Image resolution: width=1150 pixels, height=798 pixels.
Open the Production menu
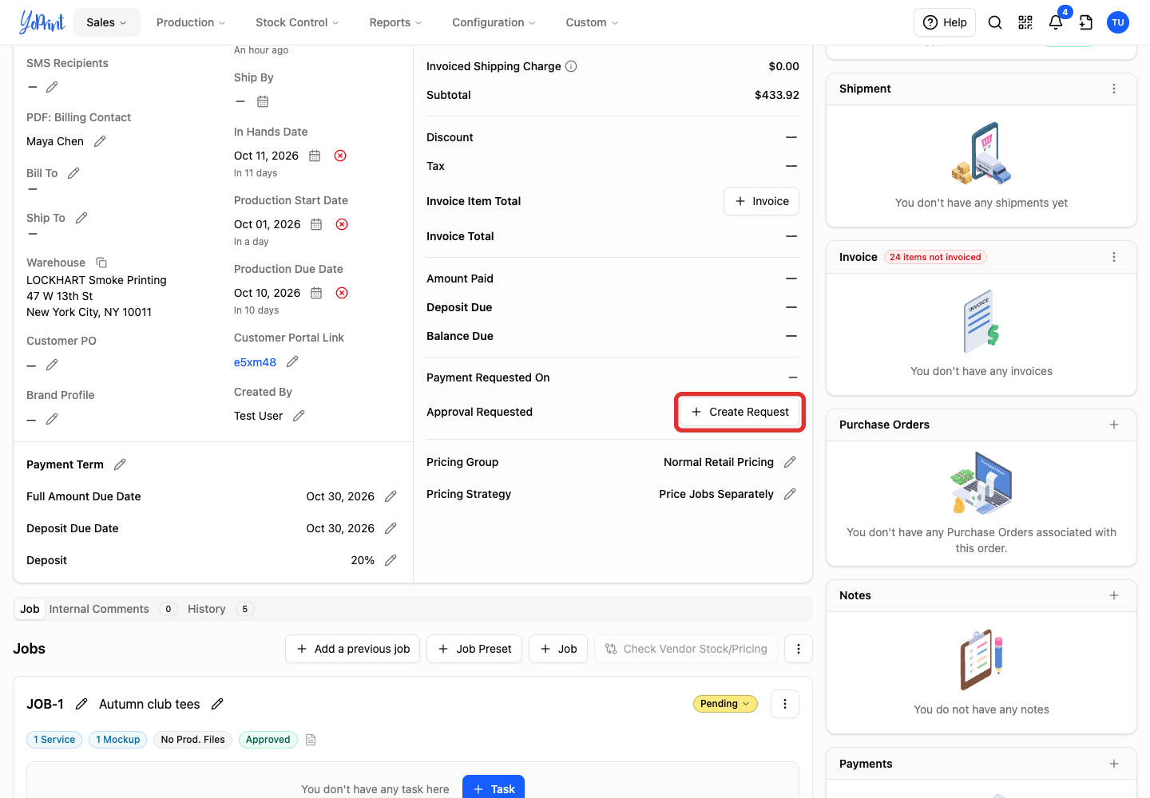click(191, 22)
